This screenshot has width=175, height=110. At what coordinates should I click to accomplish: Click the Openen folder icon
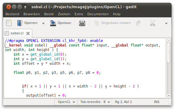point(20,23)
